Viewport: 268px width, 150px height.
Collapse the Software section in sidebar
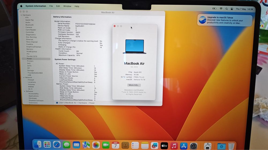pos(24,91)
